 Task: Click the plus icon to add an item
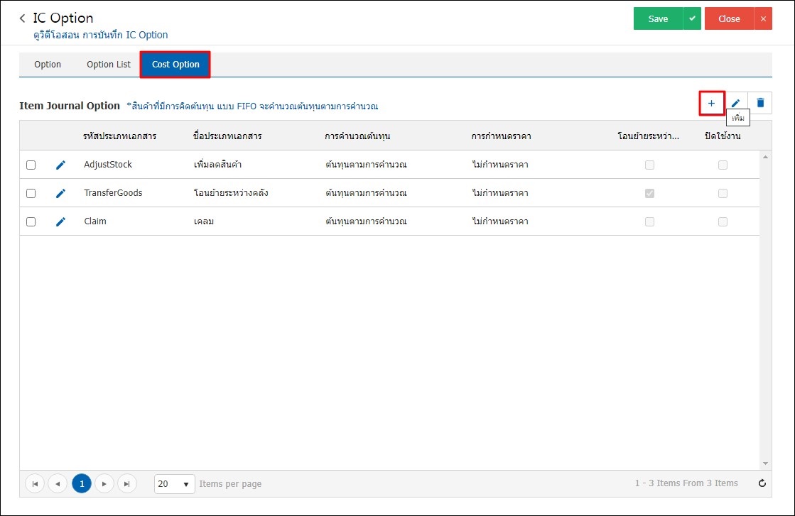point(711,104)
